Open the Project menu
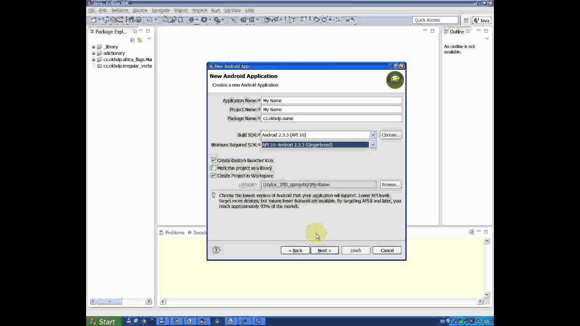This screenshot has width=580, height=326. click(200, 10)
